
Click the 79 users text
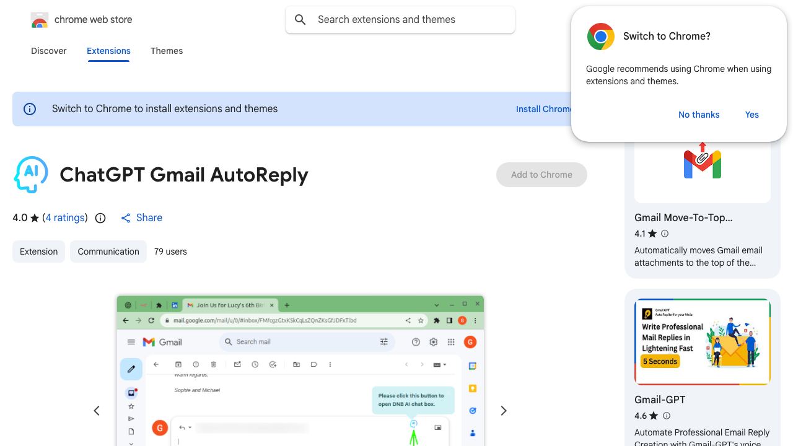click(170, 251)
